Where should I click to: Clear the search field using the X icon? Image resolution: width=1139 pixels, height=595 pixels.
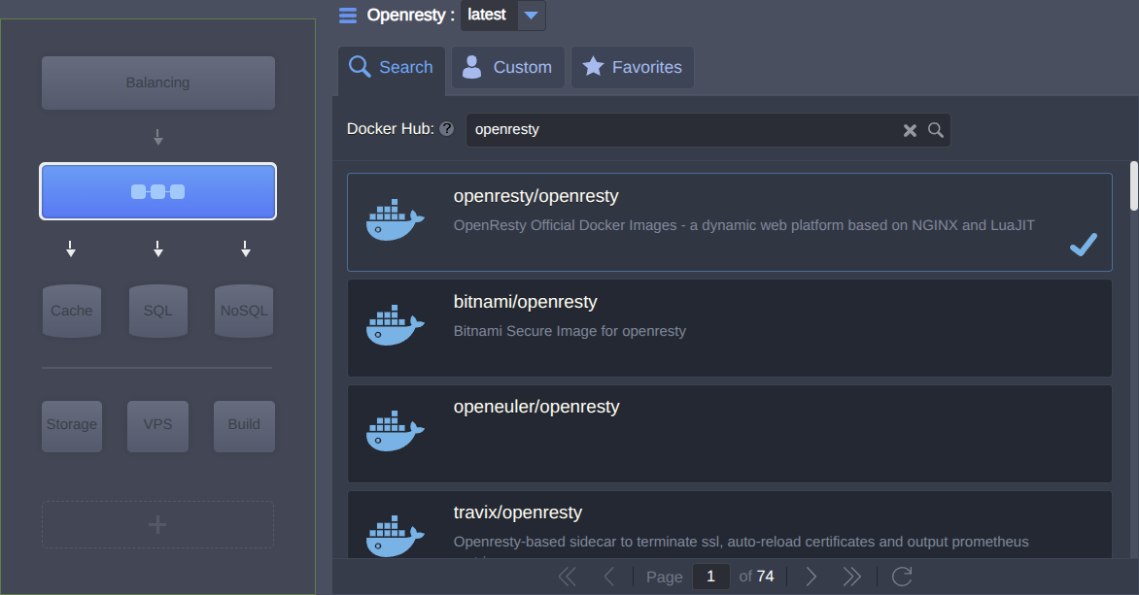coord(910,129)
